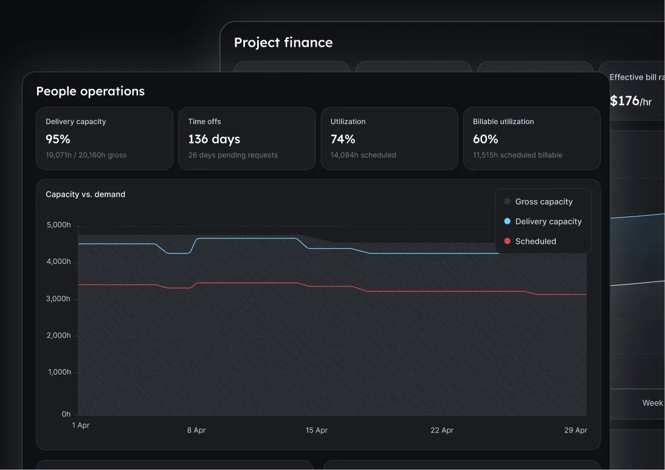Select the 22 Apr axis marker
This screenshot has height=470, width=665.
click(x=442, y=430)
